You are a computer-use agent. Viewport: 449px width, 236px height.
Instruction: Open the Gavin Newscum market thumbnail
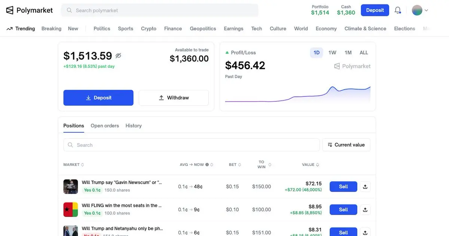click(x=71, y=187)
